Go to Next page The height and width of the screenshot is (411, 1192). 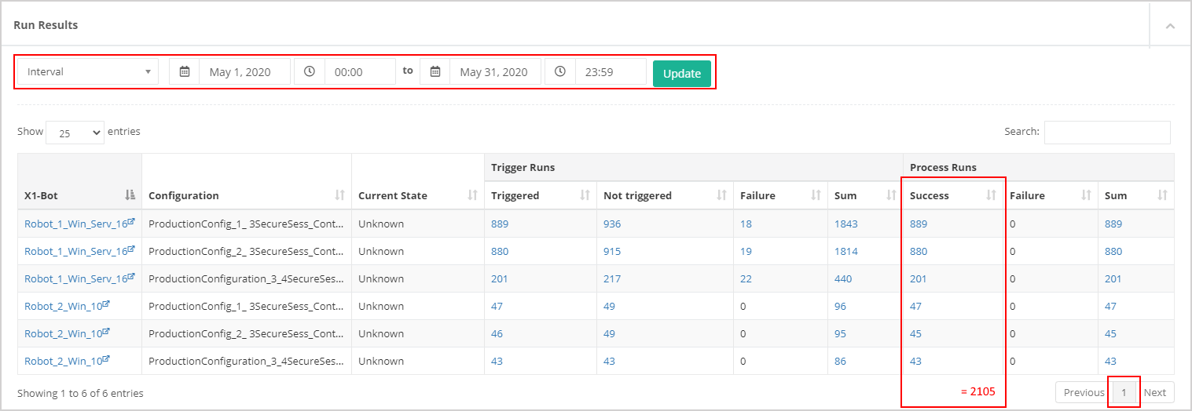tap(1155, 393)
